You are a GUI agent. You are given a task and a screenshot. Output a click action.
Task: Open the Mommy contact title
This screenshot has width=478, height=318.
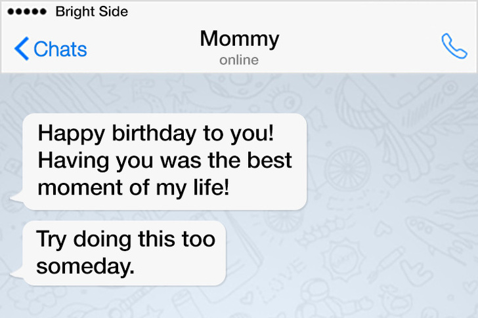[x=239, y=39]
